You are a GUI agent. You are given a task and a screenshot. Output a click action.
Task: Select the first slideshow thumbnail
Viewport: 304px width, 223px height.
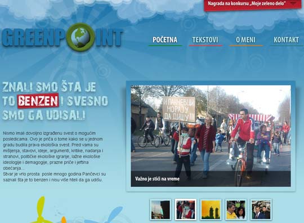[x=160, y=209]
